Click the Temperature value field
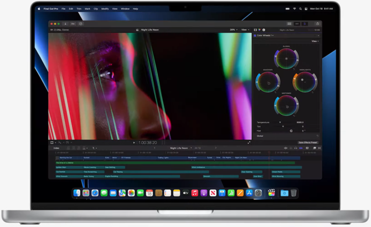This screenshot has height=227, width=371. [x=300, y=123]
